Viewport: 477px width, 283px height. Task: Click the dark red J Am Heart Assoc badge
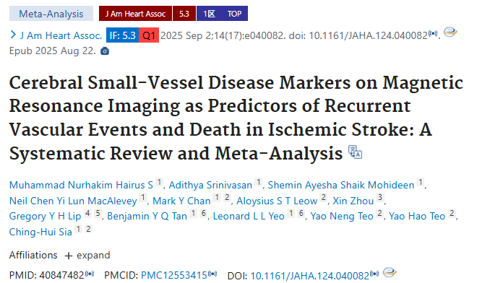[135, 14]
